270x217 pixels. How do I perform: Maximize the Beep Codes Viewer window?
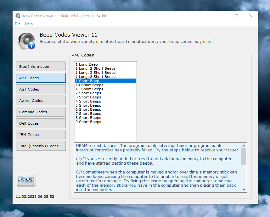pos(236,16)
